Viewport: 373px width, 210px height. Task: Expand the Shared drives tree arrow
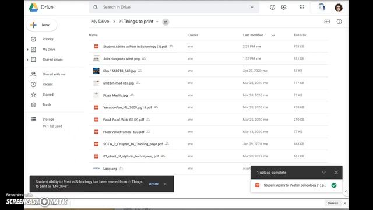point(27,60)
